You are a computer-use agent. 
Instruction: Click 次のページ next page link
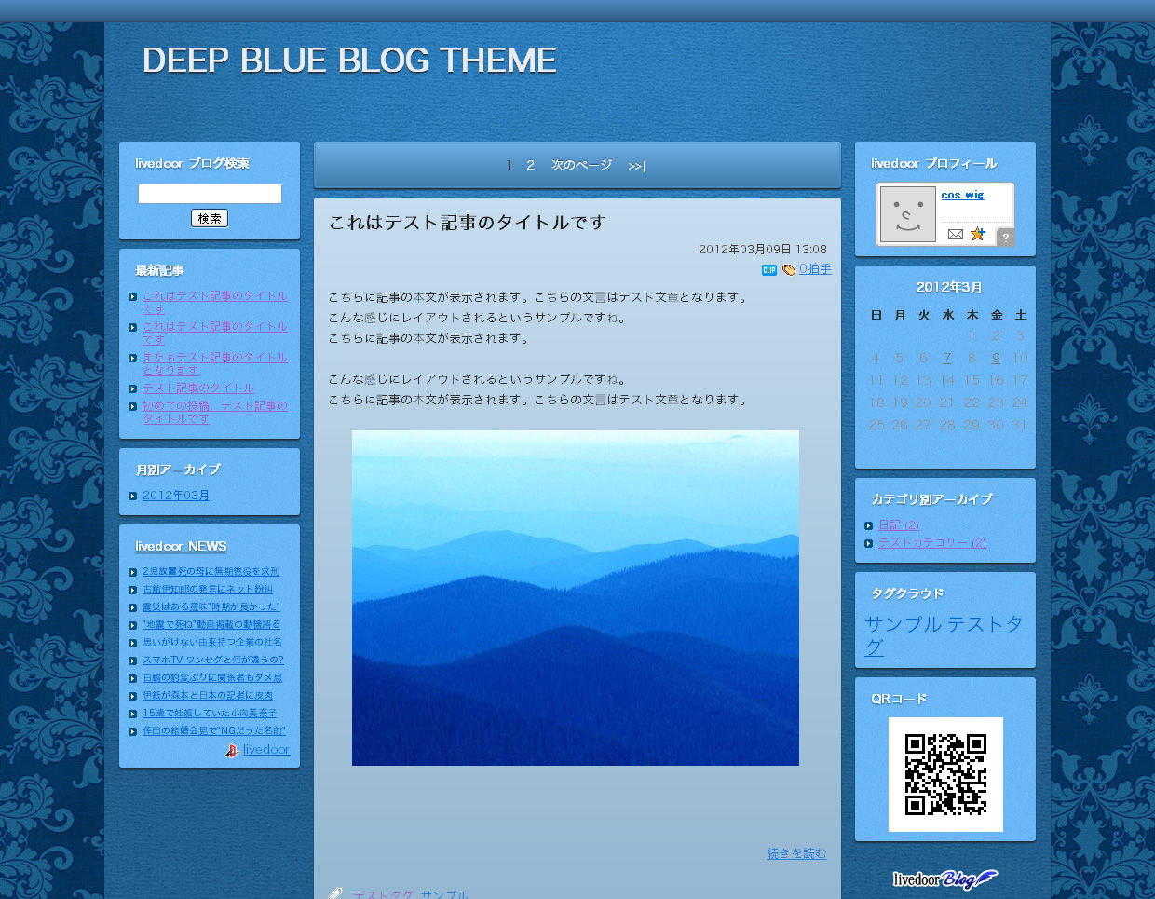click(581, 165)
